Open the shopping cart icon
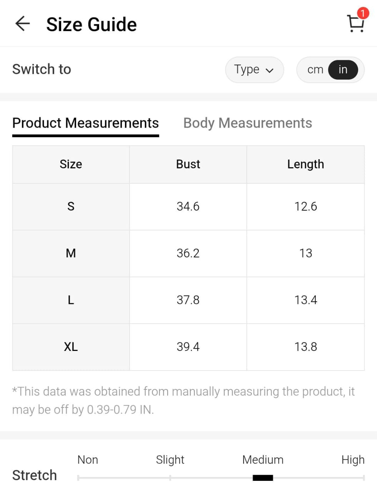 [x=355, y=24]
